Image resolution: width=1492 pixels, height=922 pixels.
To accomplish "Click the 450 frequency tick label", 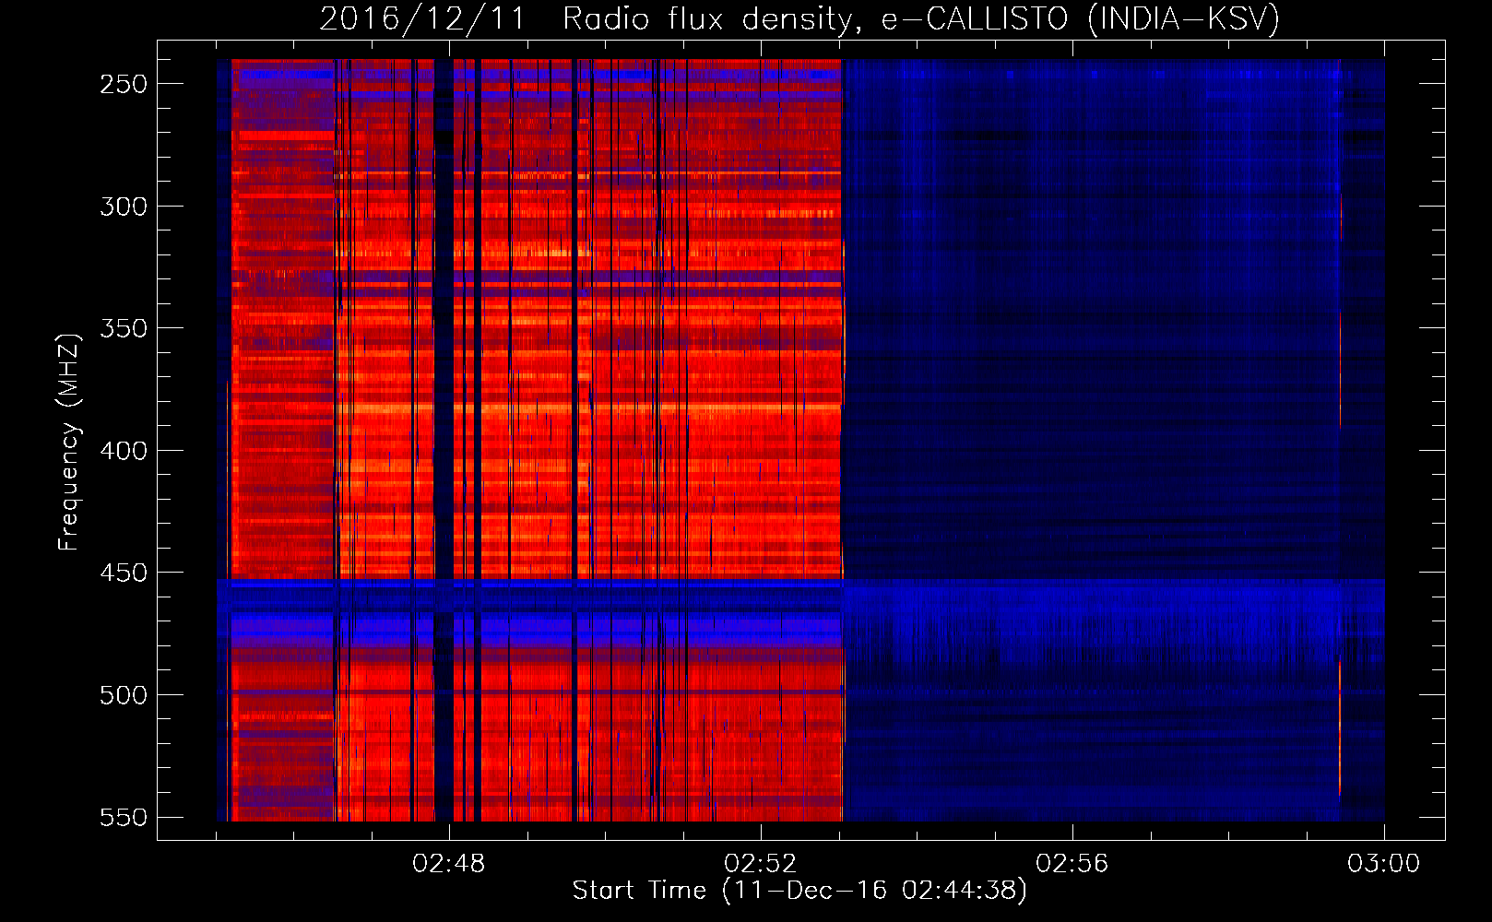I will [124, 573].
